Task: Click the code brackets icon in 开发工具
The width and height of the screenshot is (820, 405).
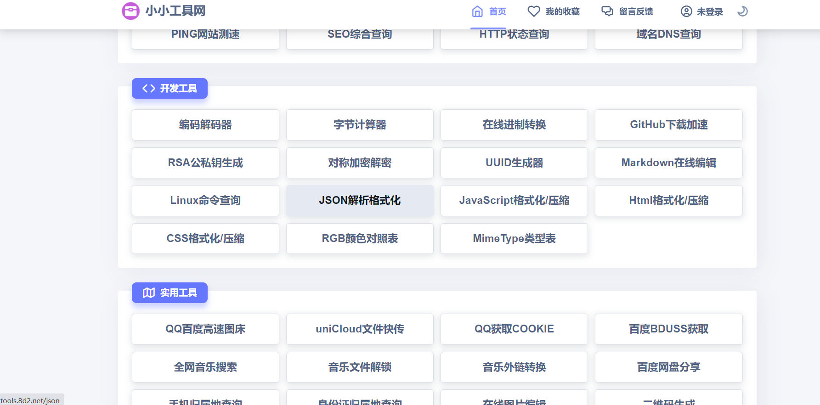Action: (x=148, y=88)
